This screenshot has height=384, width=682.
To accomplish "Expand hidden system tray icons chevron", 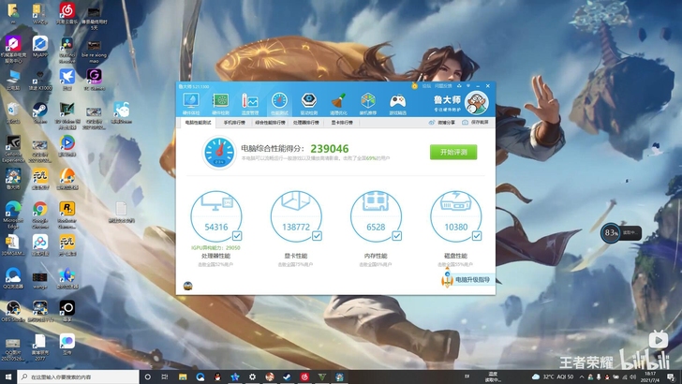I will click(x=582, y=377).
